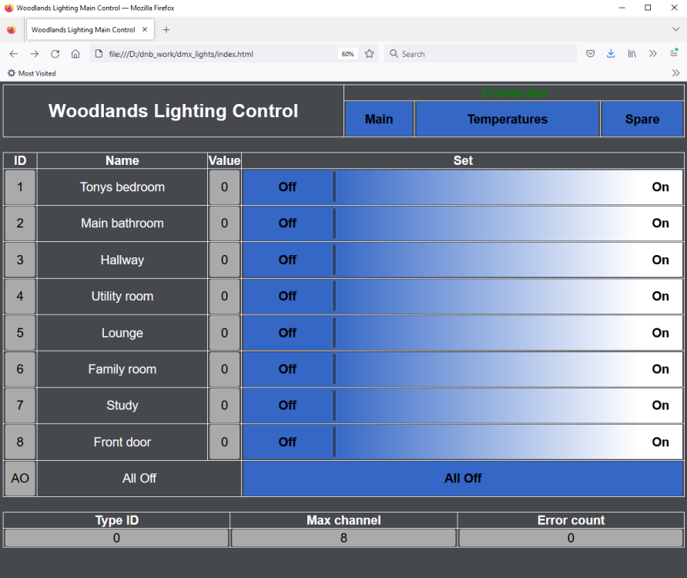Click the Name column header
Viewport: 687px width, 578px height.
pyautogui.click(x=122, y=160)
